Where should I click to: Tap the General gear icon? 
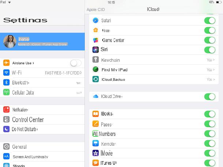(x=7, y=147)
